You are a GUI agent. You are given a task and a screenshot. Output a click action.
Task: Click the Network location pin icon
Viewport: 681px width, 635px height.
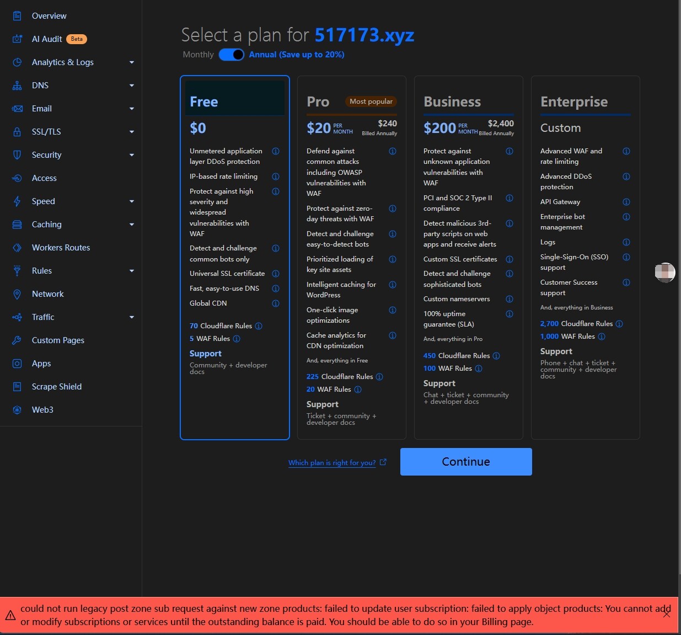coord(17,294)
